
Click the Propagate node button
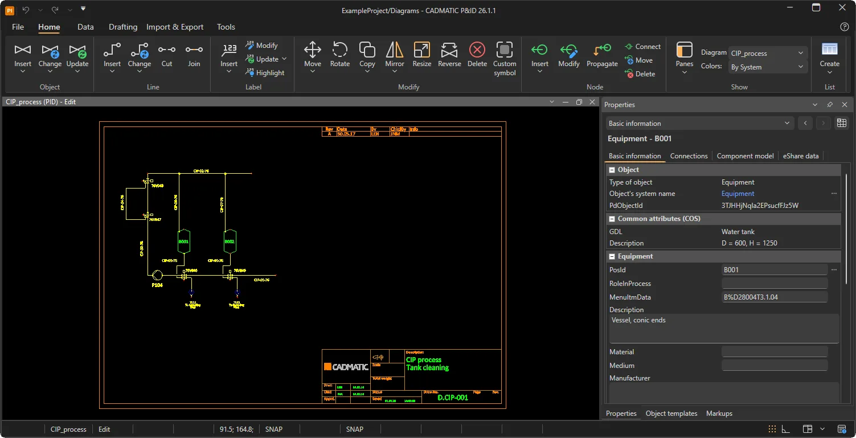[x=602, y=55]
